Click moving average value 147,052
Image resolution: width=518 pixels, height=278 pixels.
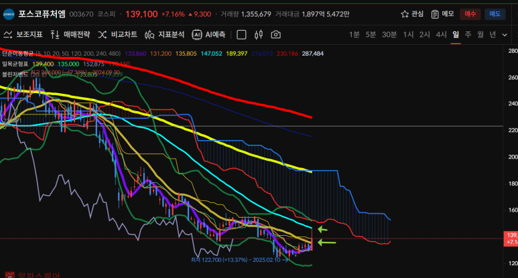coord(212,54)
